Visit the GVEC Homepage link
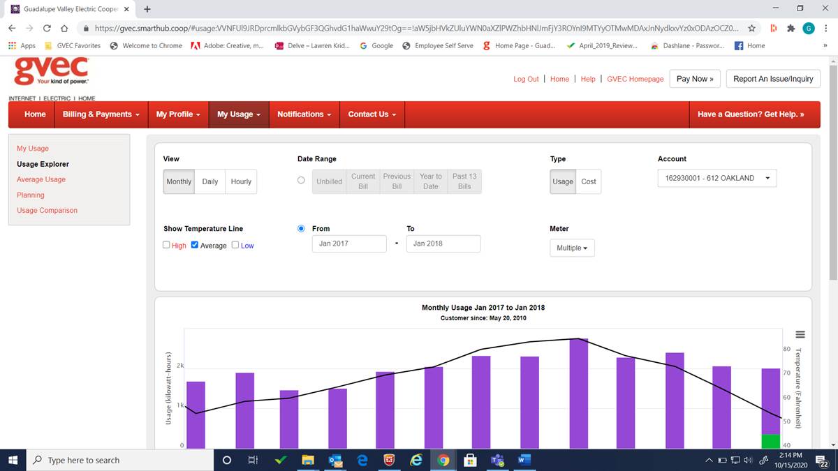Screen dimensions: 838x471 635,80
